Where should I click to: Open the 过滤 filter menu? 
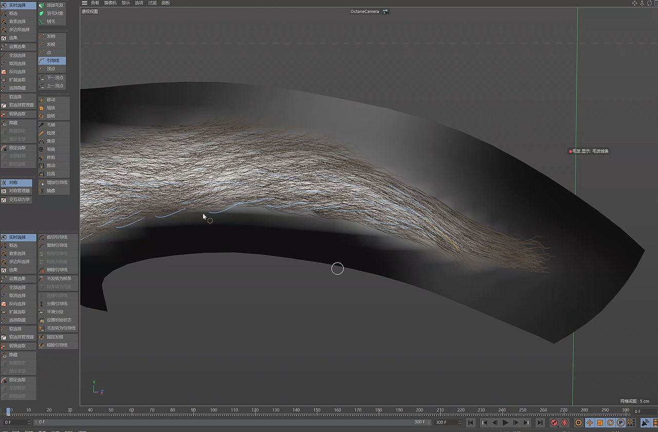point(152,3)
